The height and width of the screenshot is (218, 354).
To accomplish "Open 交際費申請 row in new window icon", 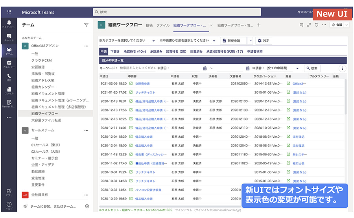I will (131, 83).
